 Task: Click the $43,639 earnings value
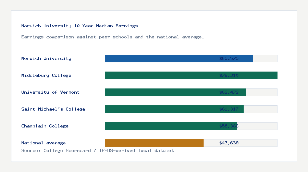coord(229,143)
